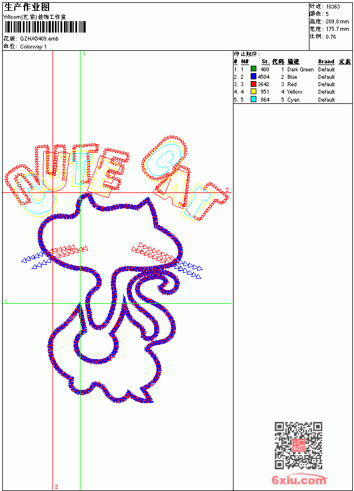Select the GZHA5409.emb file name
The height and width of the screenshot is (491, 354).
(39, 38)
